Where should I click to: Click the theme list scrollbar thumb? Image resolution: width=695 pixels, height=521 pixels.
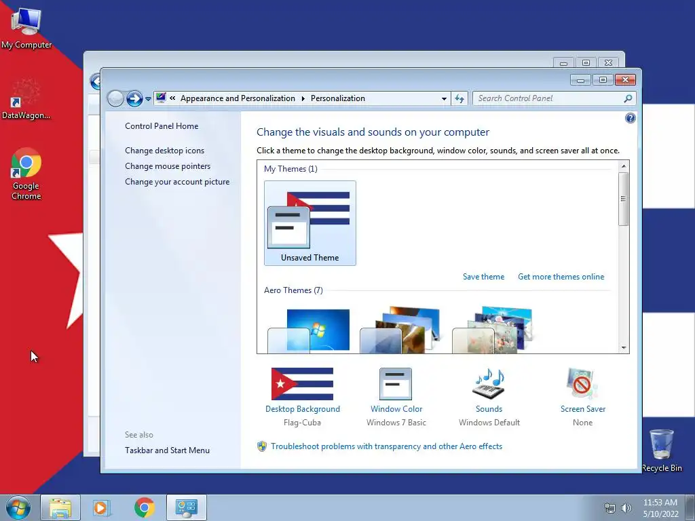point(624,199)
